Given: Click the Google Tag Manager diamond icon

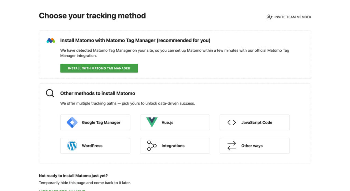Looking at the screenshot, I should pos(72,123).
